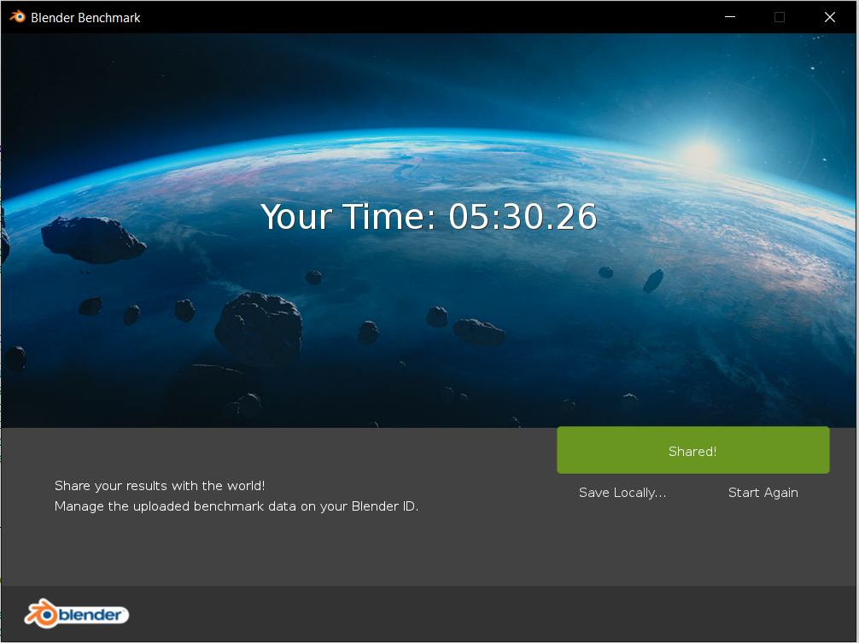Click the 'Your Time: 05:30.26' result text

point(429,217)
